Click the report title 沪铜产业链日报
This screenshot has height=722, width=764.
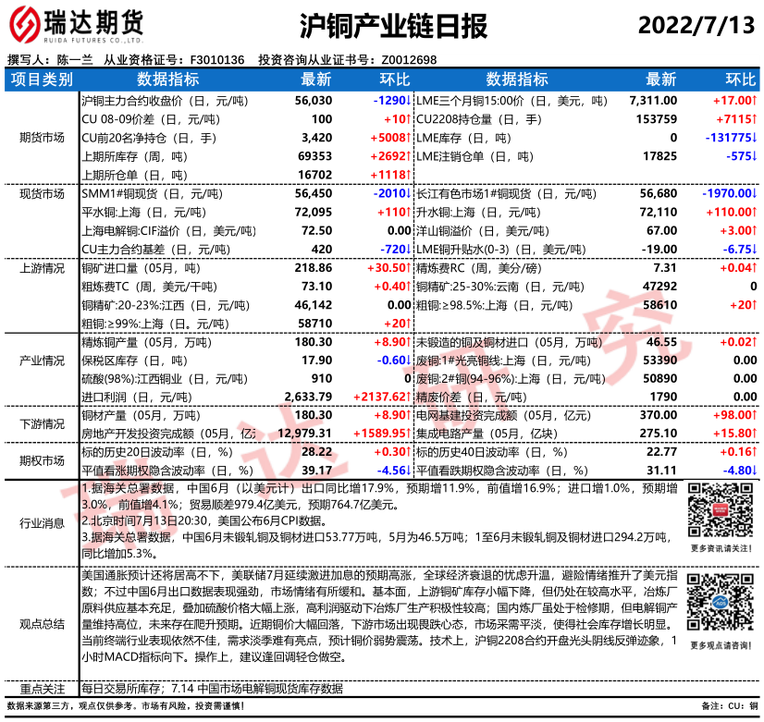click(395, 27)
